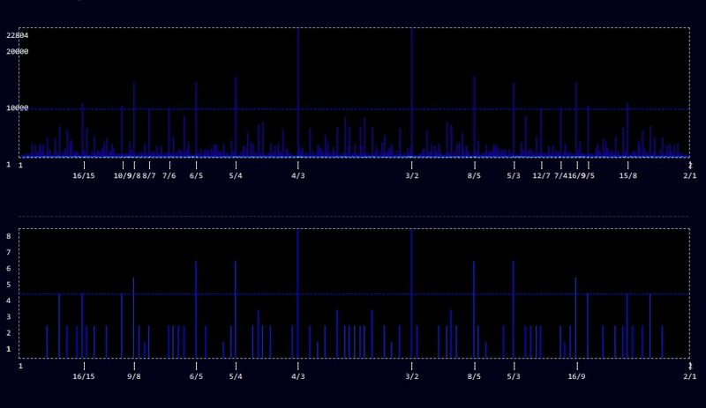Viewport: 706px width, 408px height.
Task: Click the 6/5 label in bottom chart
Action: pyautogui.click(x=196, y=376)
